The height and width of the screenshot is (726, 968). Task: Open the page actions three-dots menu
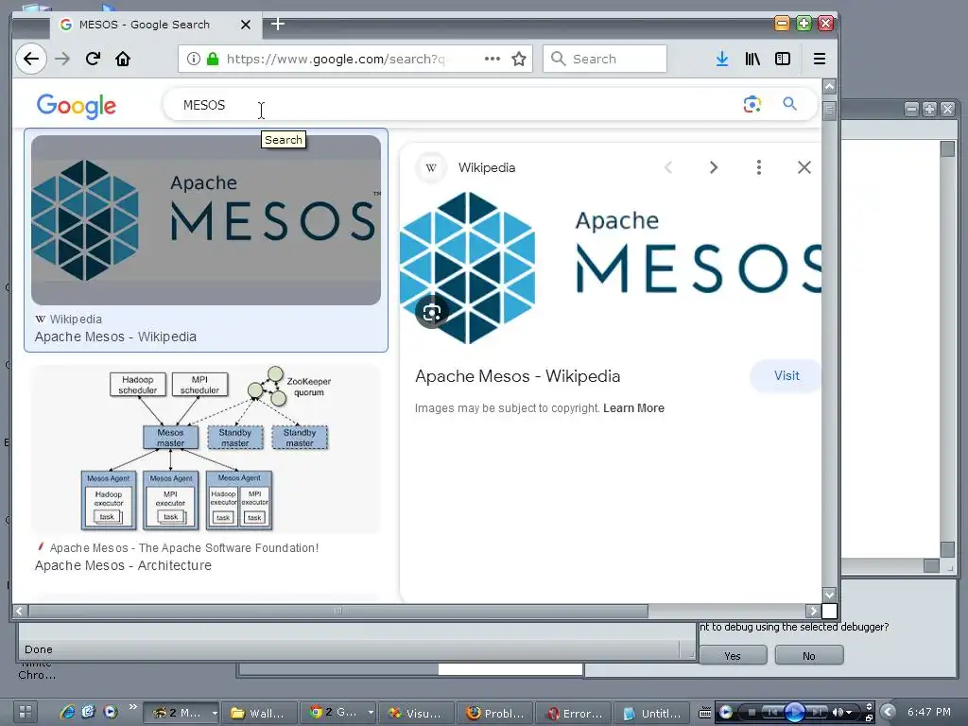(492, 59)
